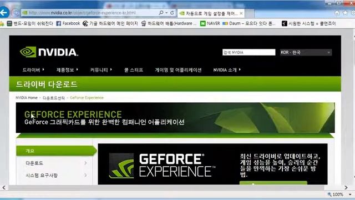
Task: Click the Home icon in the browser
Action: (337, 13)
